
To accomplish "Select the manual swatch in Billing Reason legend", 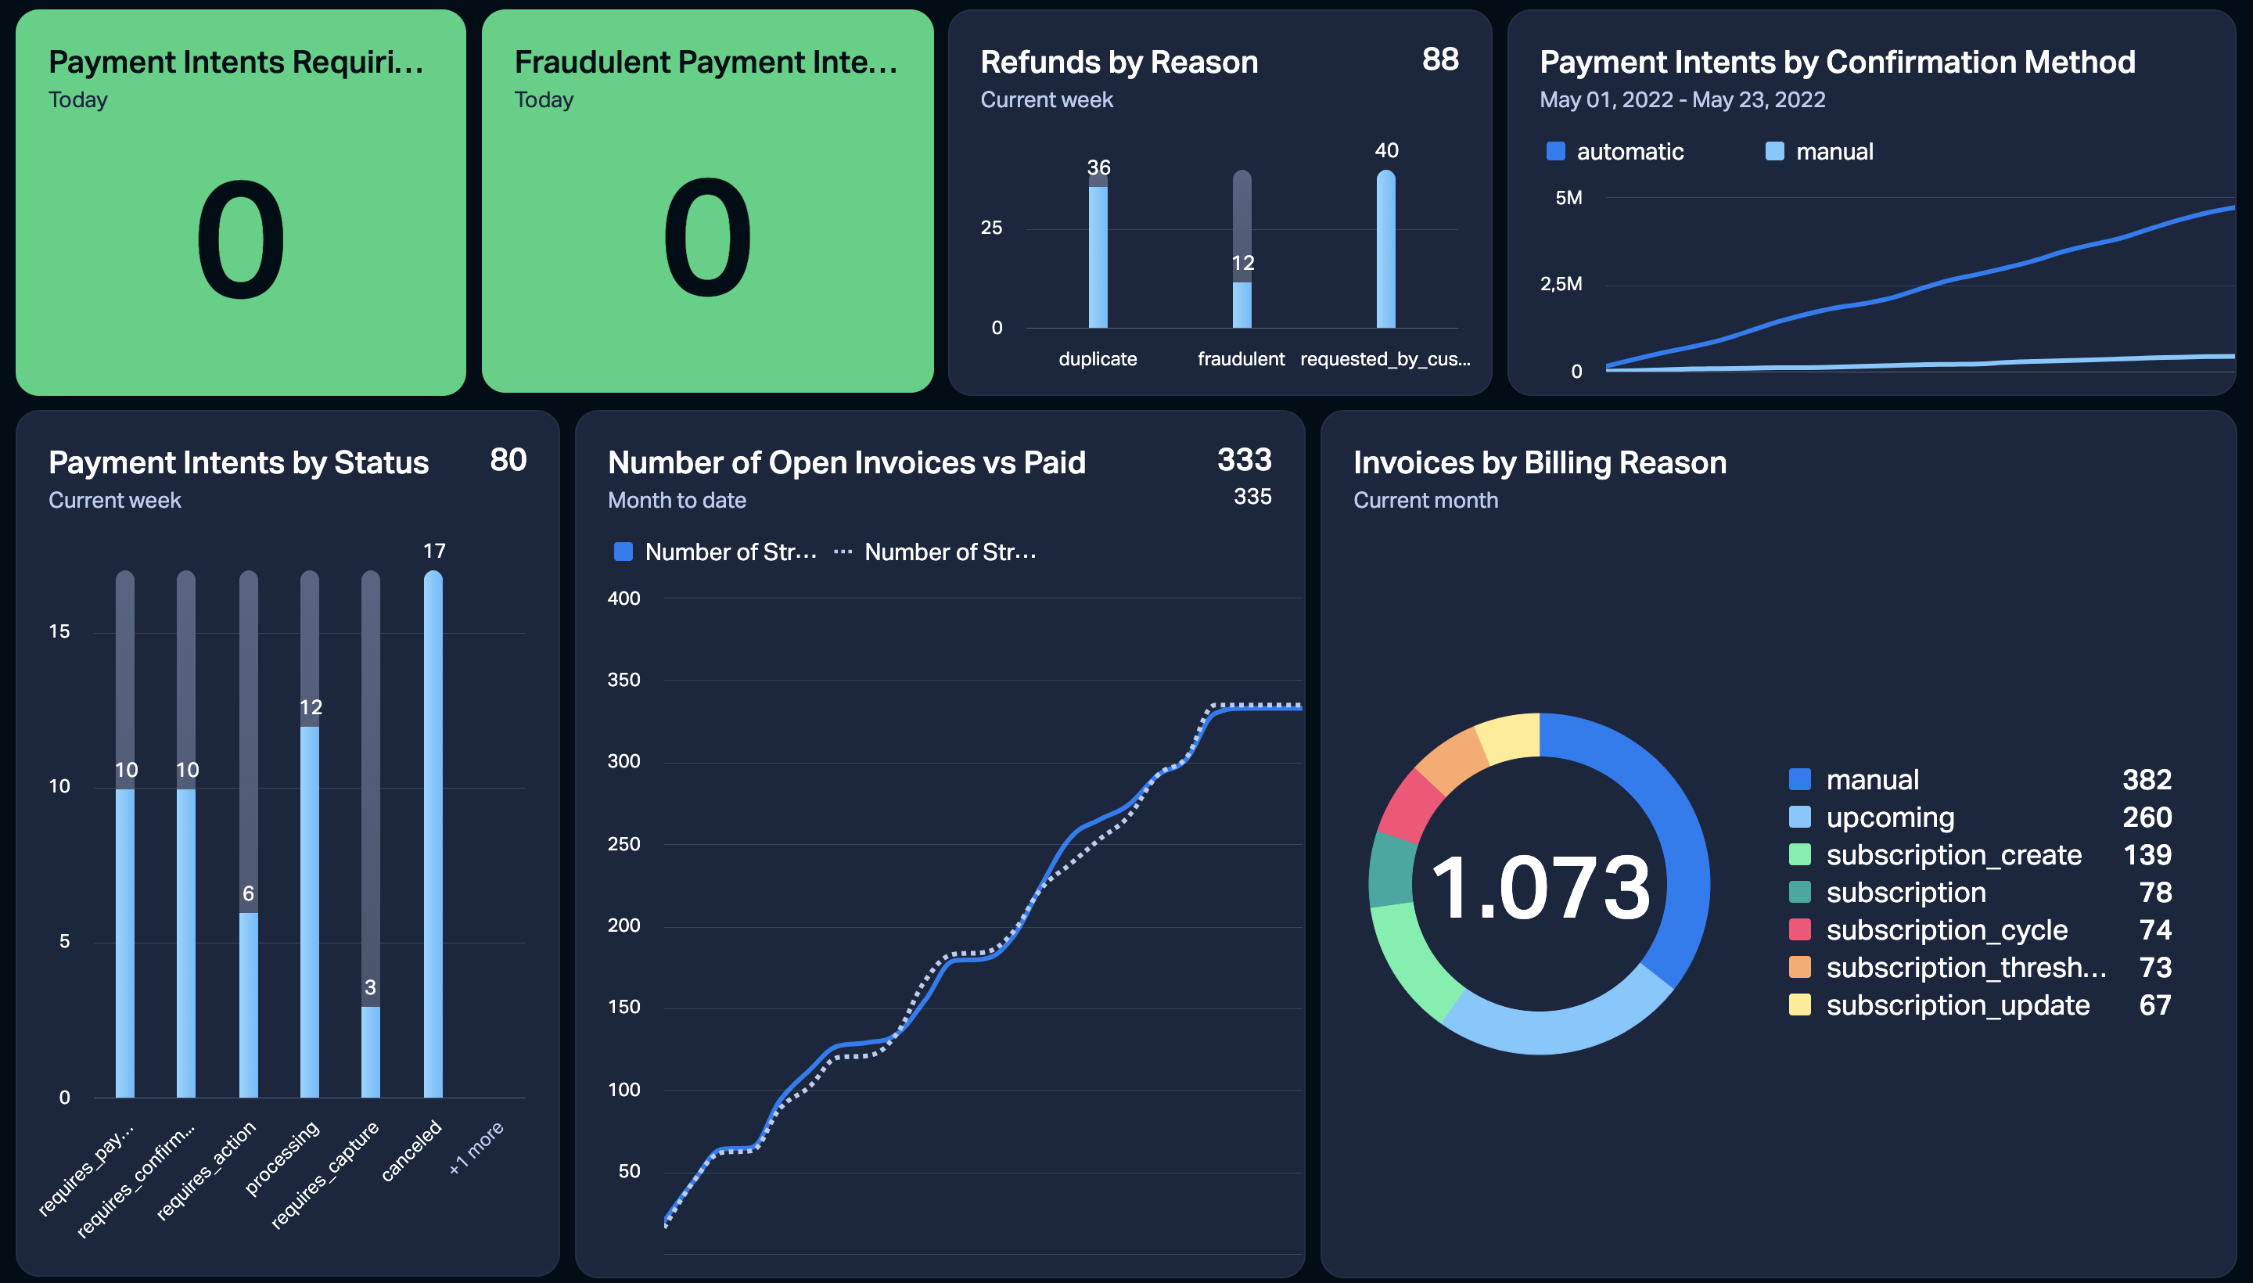I will click(1799, 780).
